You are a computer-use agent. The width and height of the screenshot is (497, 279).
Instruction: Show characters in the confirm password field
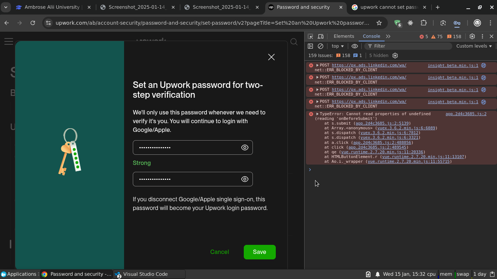click(245, 179)
